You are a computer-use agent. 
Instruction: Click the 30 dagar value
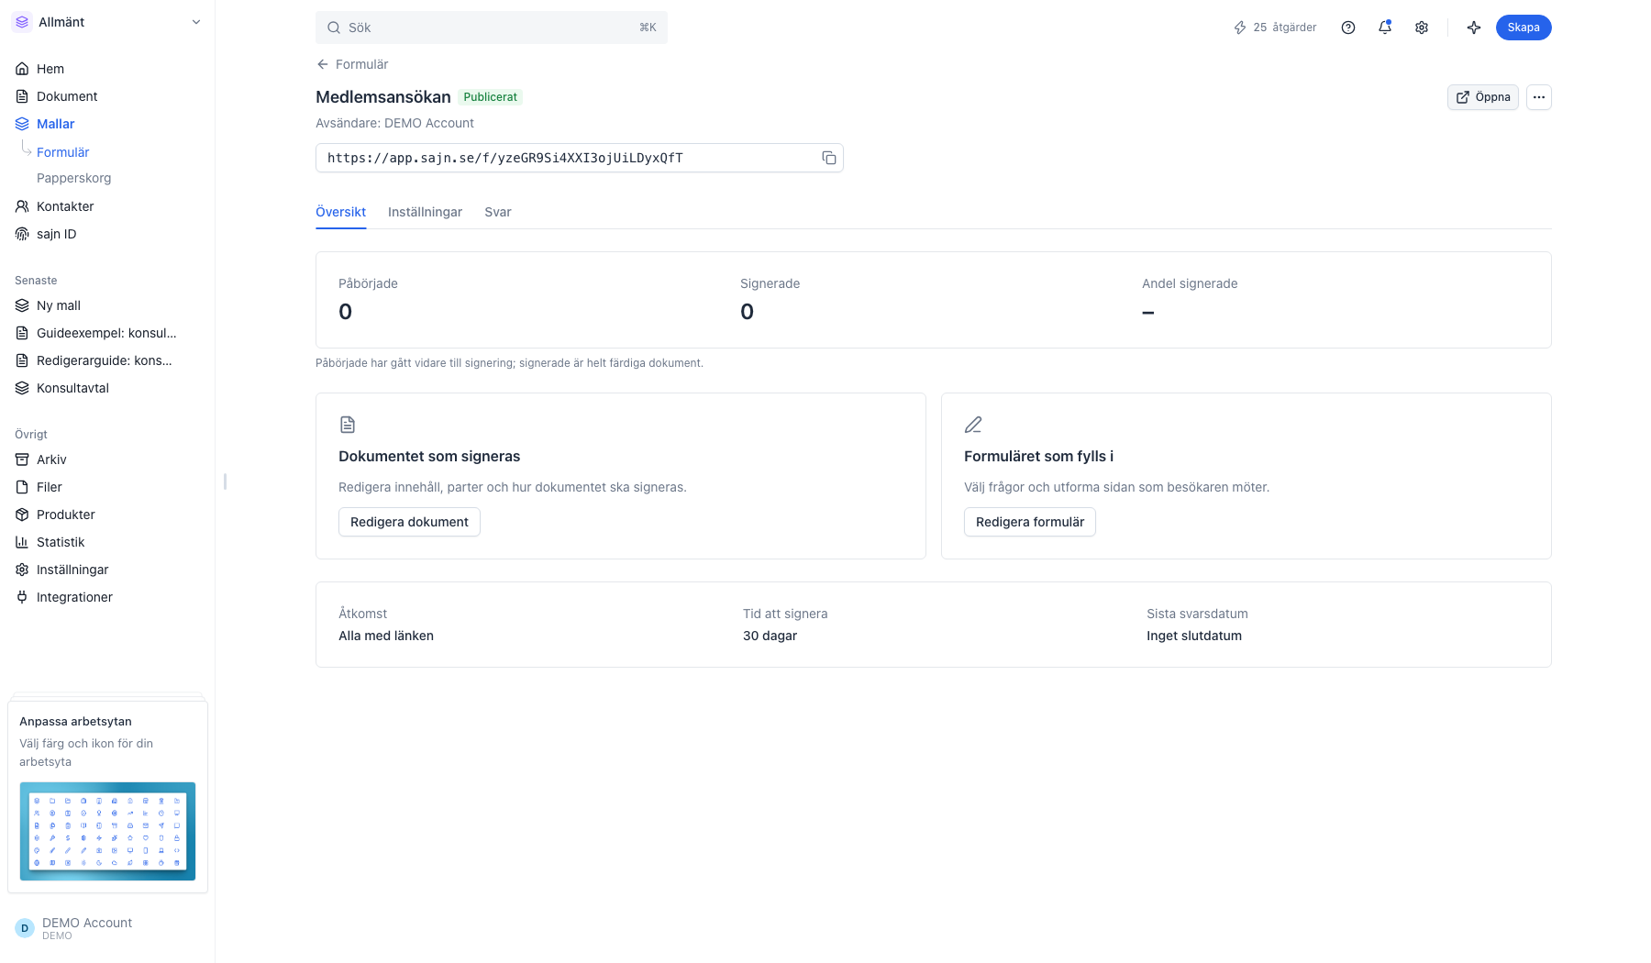coord(770,636)
